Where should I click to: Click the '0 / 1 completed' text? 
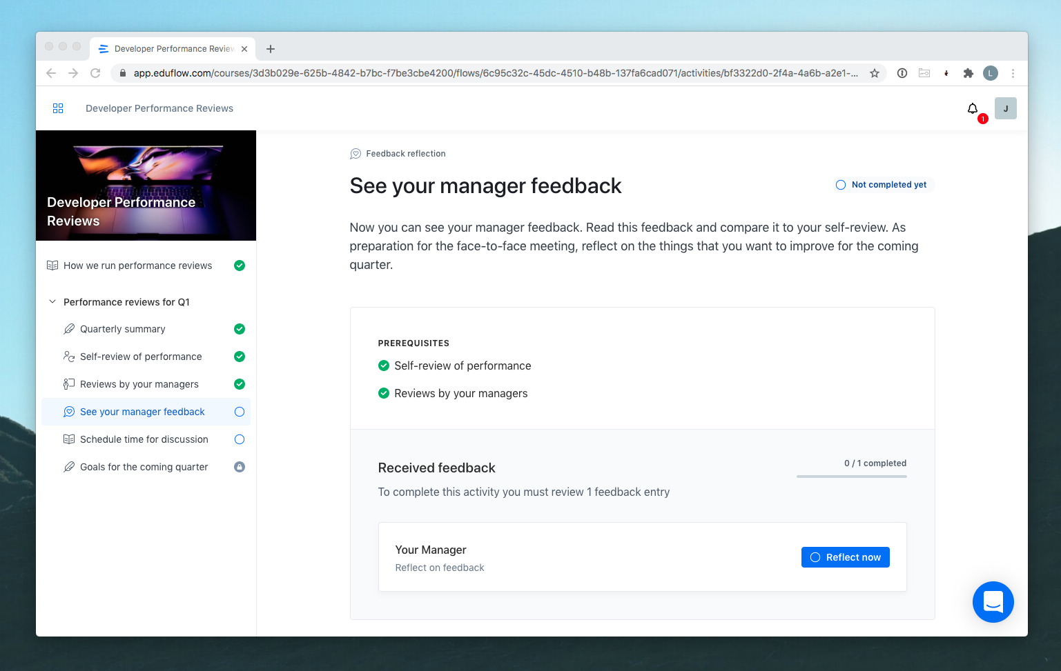pos(875,463)
